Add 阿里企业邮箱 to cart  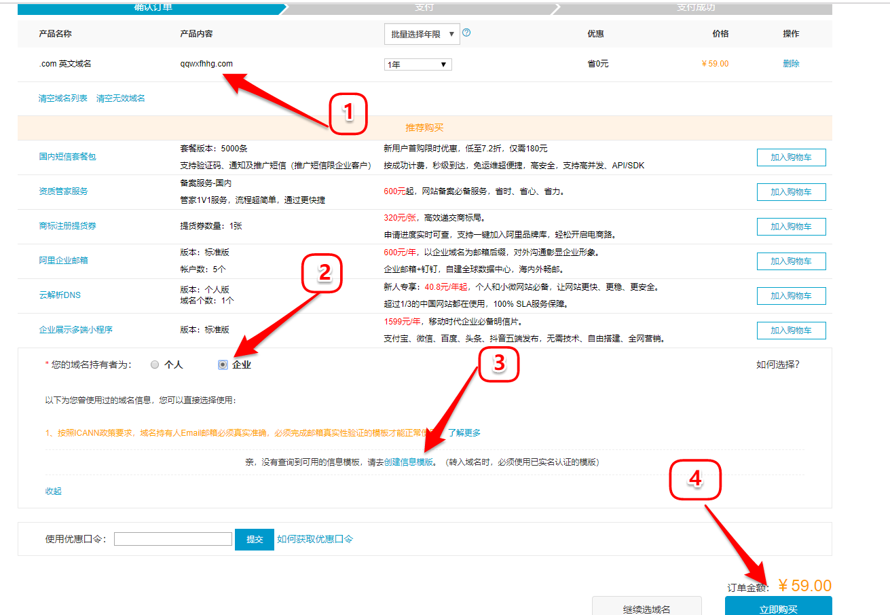791,261
